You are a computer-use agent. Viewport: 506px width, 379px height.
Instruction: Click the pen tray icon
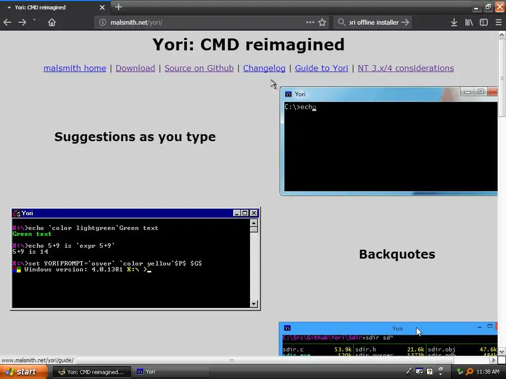point(409,372)
